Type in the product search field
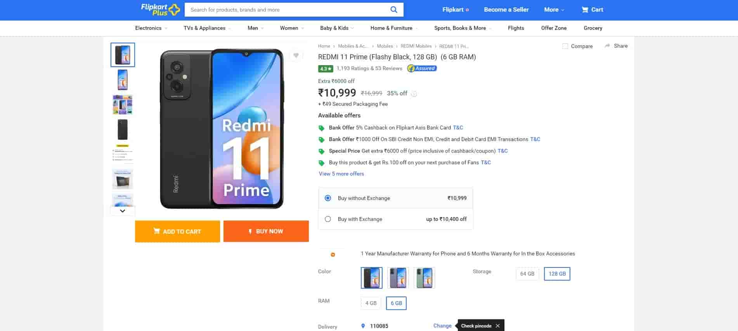The width and height of the screenshot is (738, 331). tap(287, 10)
